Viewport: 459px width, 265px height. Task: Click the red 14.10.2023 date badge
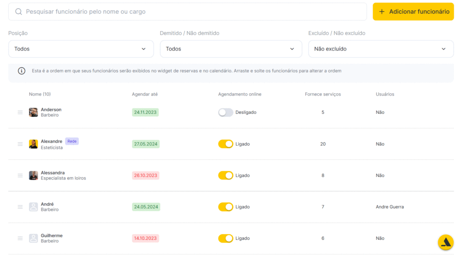[x=145, y=238]
